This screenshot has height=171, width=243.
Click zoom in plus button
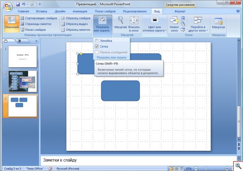tap(226, 169)
